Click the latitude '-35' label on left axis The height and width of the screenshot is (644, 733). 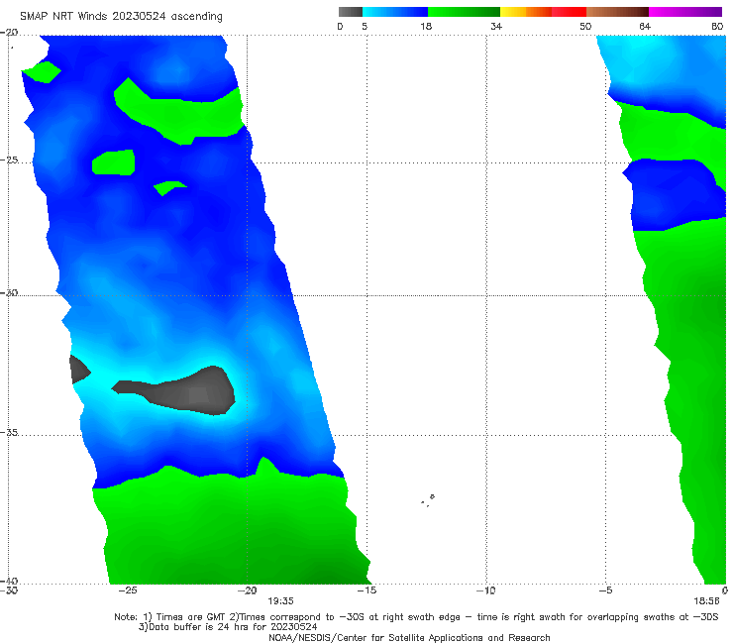[x=9, y=432]
